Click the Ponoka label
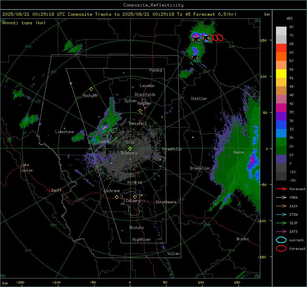The width and height of the screenshot is (307, 287). click(x=156, y=70)
